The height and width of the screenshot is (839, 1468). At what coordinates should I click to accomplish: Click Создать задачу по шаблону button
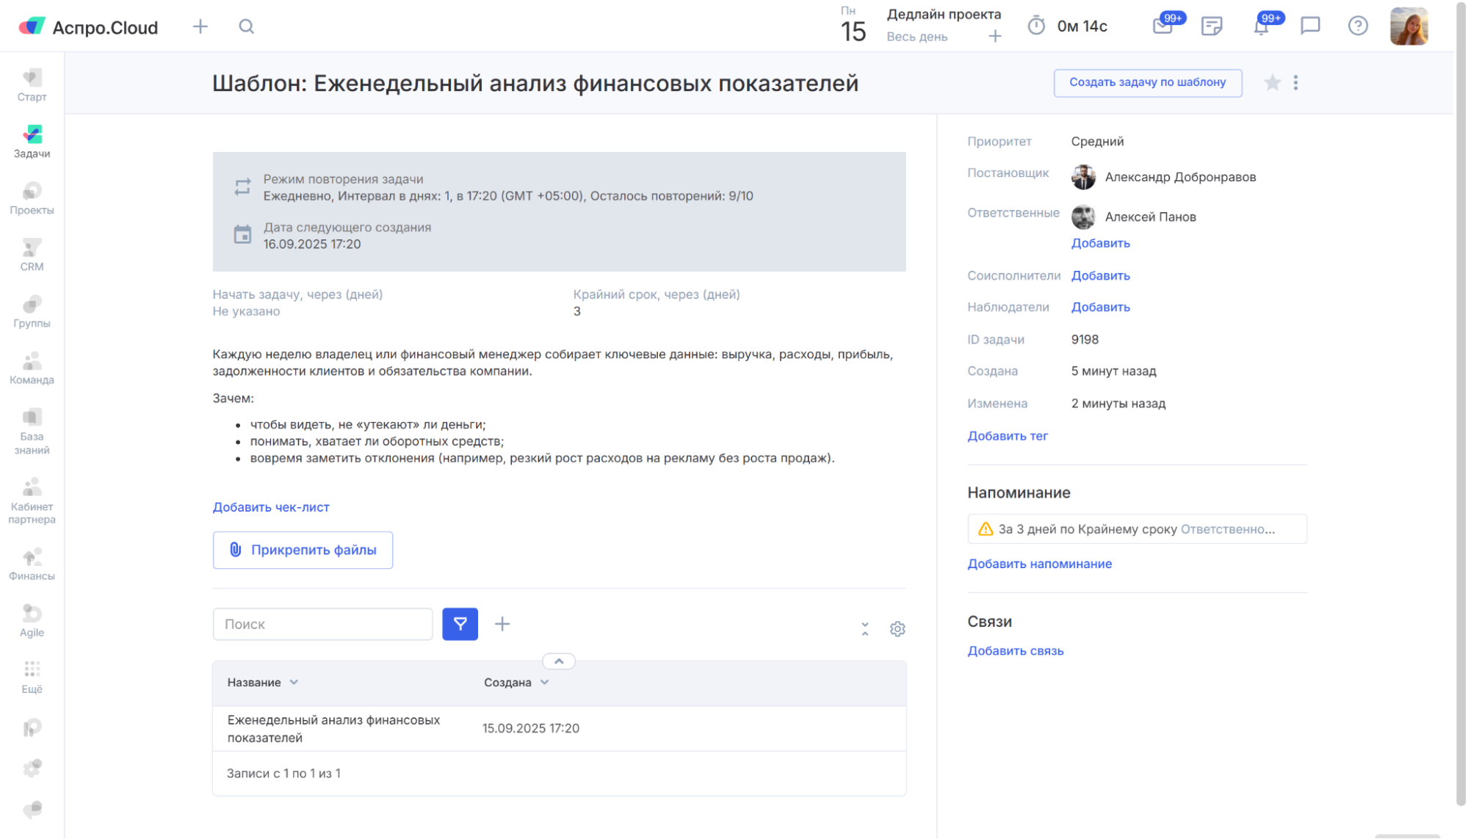pos(1147,83)
